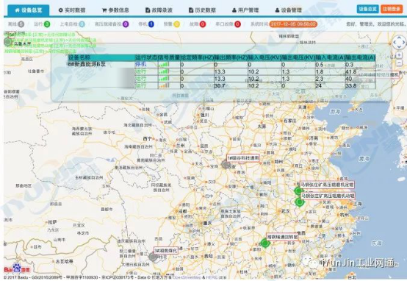Viewport: 407px width, 281px height.
Task: Click the orange system time display
Action: point(293,24)
